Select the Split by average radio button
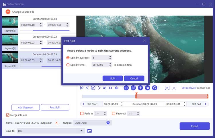 tap(68, 58)
